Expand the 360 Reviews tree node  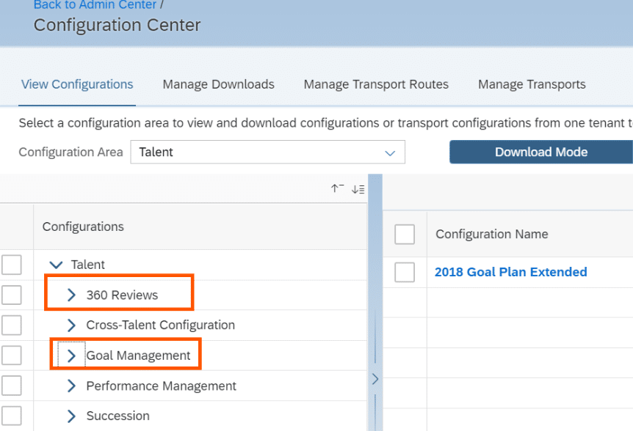point(71,294)
